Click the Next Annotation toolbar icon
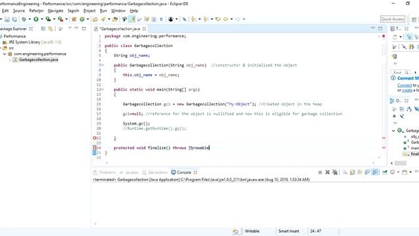419x236 pixels. point(193,19)
